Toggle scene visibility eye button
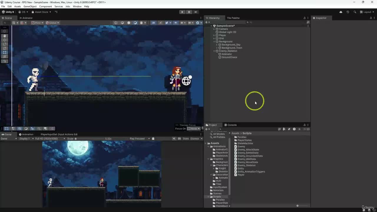 (176, 23)
